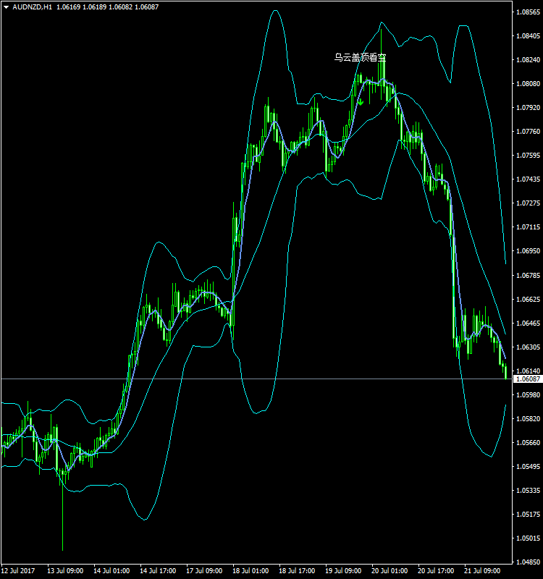
Task: Click the 1.05820 price scale label
Action: (x=529, y=419)
